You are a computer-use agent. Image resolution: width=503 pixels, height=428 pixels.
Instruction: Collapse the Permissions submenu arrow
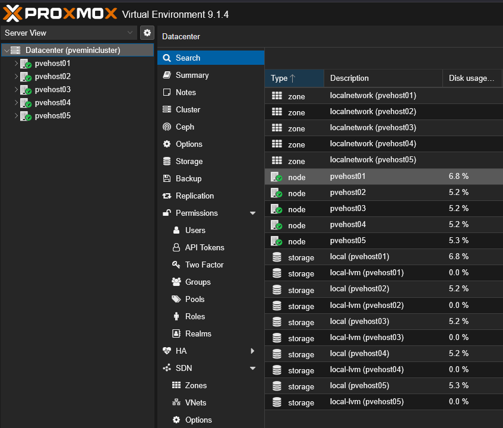tap(253, 213)
